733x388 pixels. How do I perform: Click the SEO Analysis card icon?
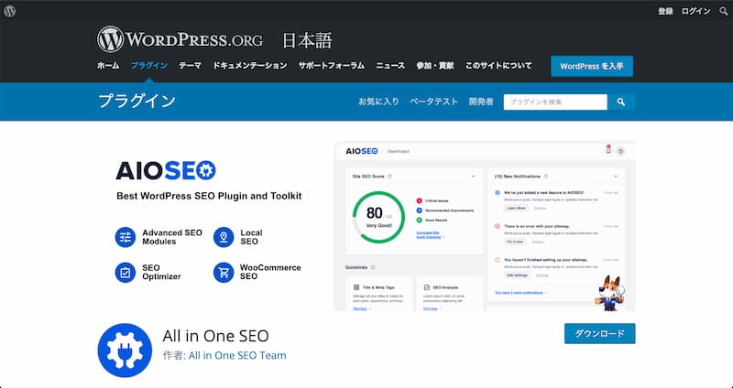(426, 287)
